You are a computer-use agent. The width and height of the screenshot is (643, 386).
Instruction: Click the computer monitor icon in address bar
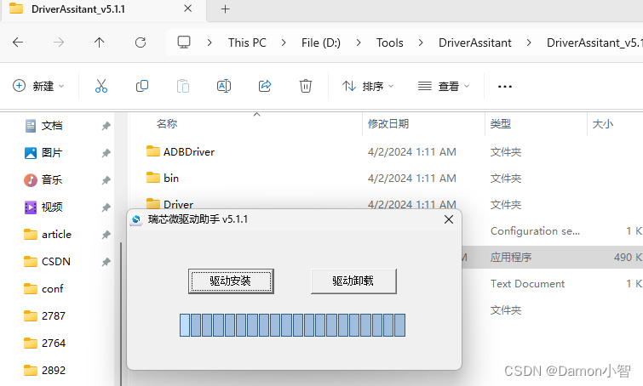[x=184, y=43]
